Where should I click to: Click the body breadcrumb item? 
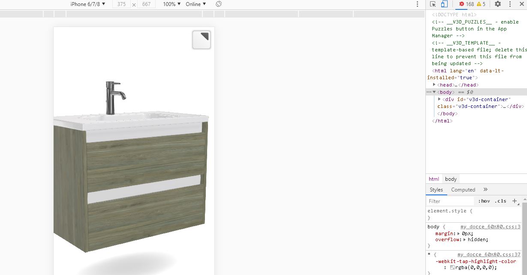[451, 179]
